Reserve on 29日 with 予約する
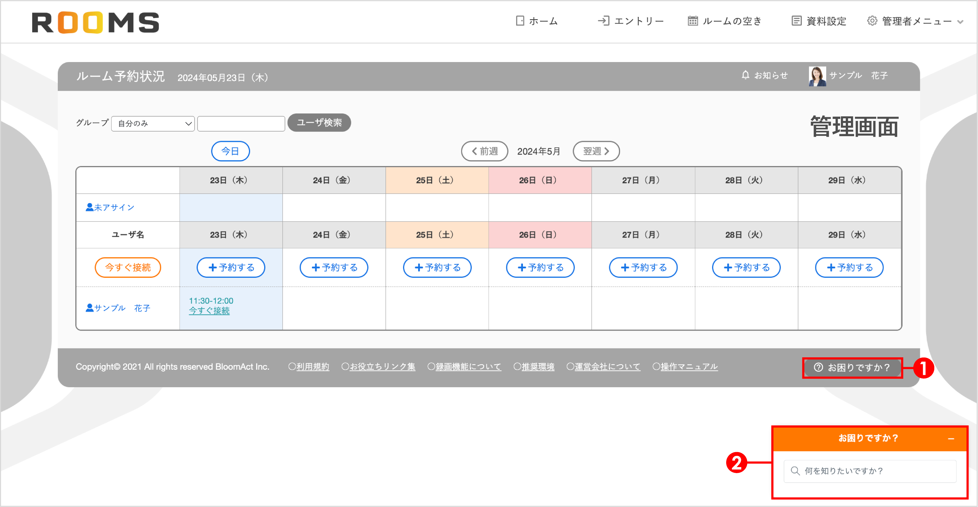The width and height of the screenshot is (978, 507). [x=849, y=267]
